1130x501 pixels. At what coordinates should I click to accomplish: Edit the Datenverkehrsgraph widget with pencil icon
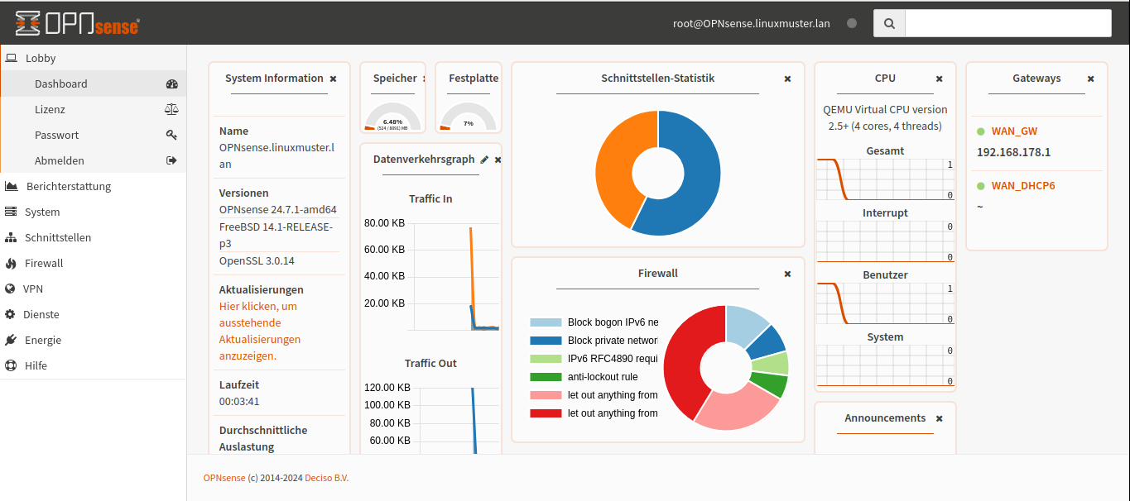484,160
